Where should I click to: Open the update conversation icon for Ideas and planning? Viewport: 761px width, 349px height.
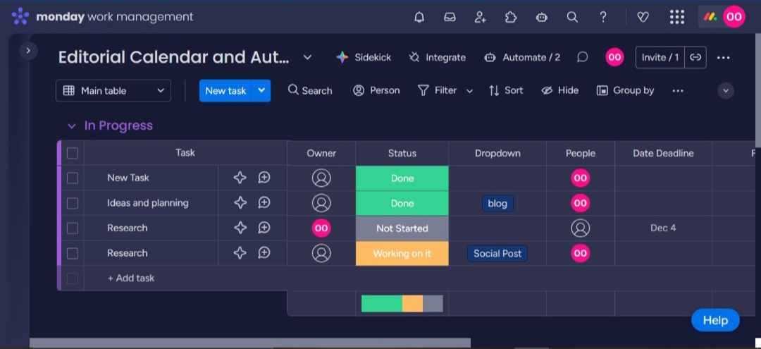(264, 203)
